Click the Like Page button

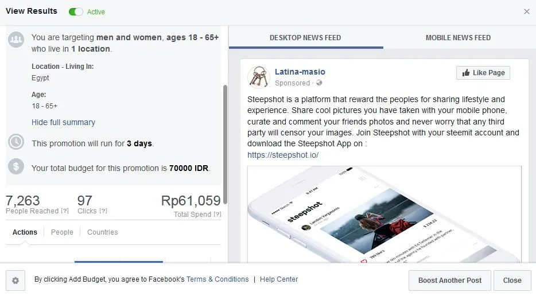pyautogui.click(x=483, y=73)
